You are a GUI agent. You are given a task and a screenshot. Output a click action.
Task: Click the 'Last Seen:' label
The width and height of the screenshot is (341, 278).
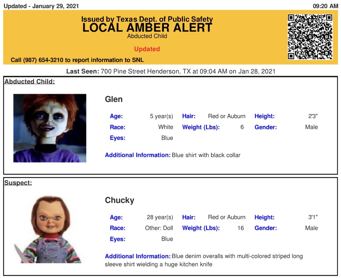(83, 72)
